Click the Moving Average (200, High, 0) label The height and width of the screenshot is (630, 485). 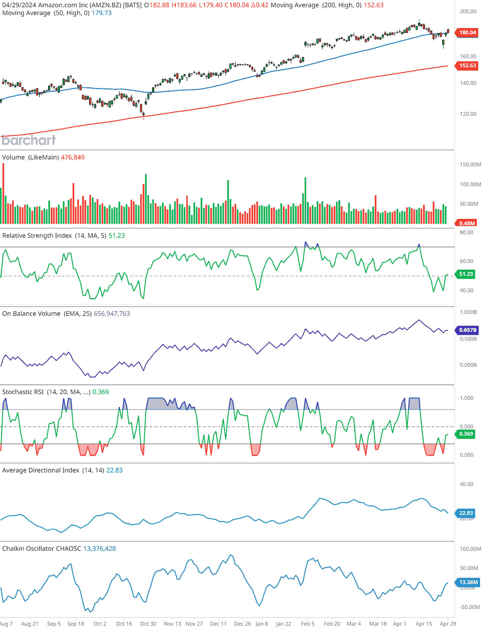316,5
